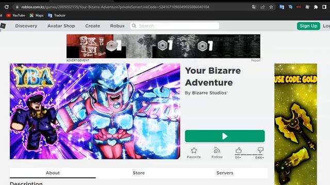Screen dimensions: 330x185
Task: Focus the Roblox Search field
Action: point(175,26)
